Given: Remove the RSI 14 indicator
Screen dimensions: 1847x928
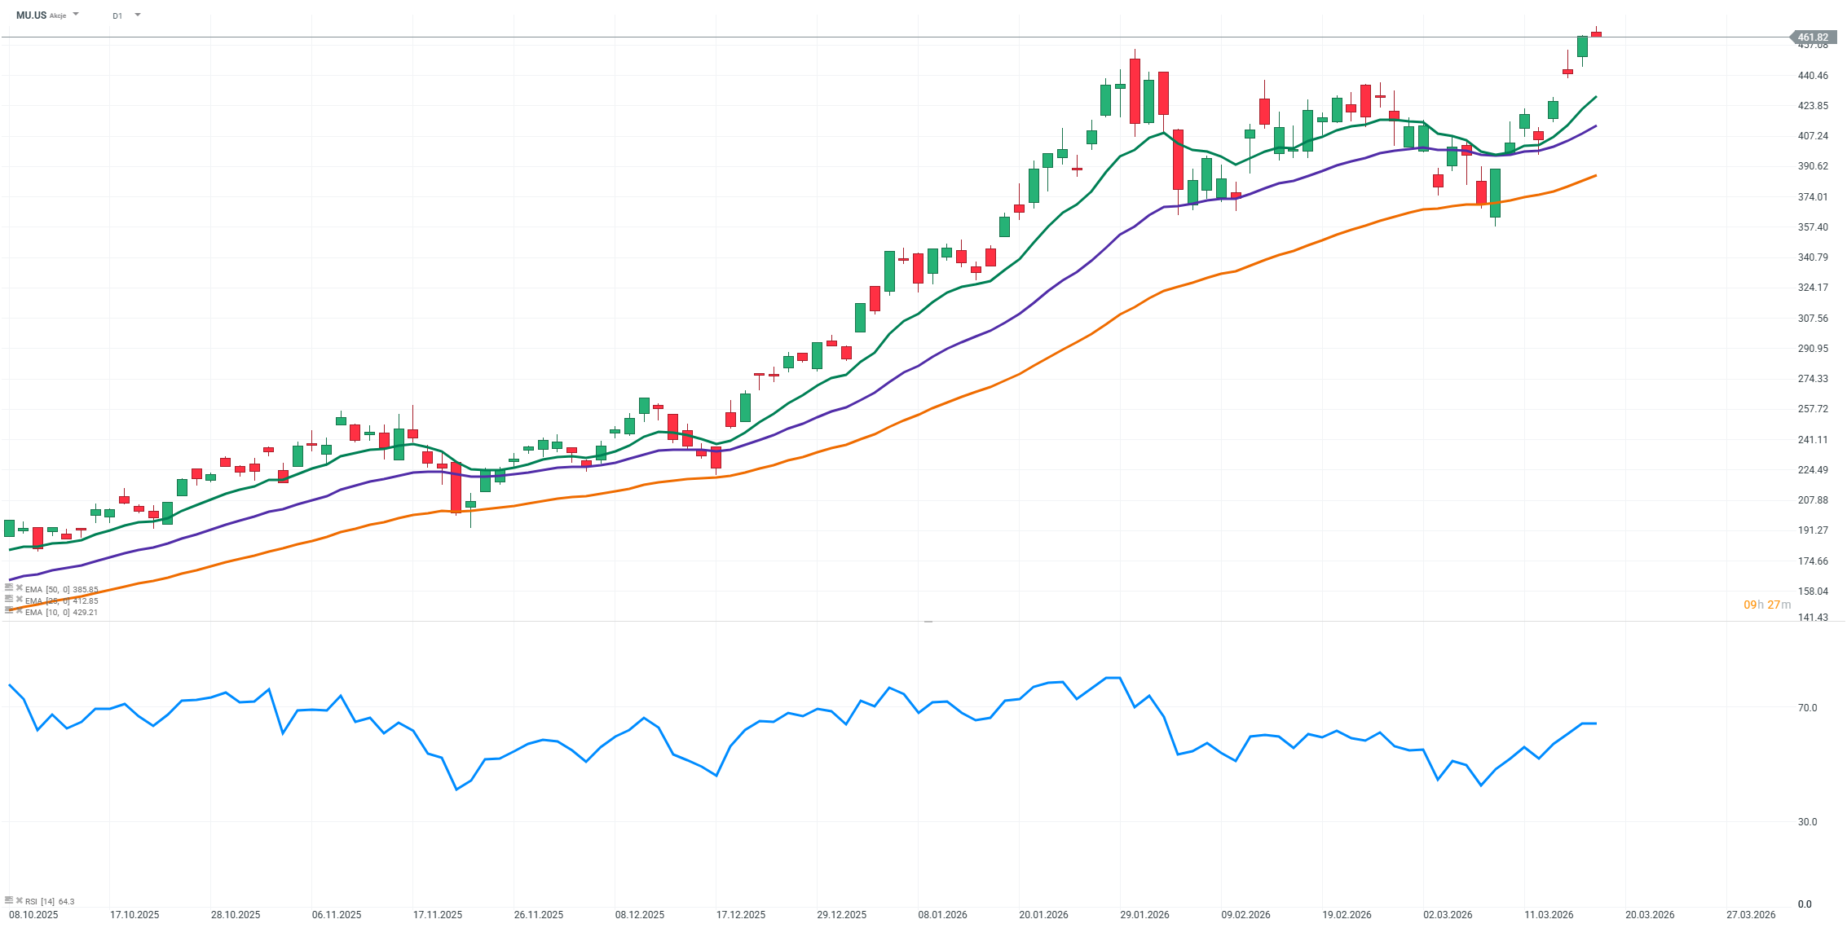Looking at the screenshot, I should pyautogui.click(x=19, y=900).
